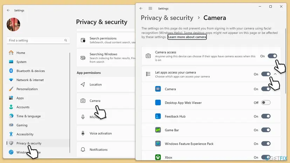Open Search permissions settings
Image resolution: width=290 pixels, height=163 pixels.
[x=106, y=40]
